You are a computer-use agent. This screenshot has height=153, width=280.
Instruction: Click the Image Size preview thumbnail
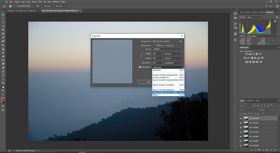coord(112,61)
